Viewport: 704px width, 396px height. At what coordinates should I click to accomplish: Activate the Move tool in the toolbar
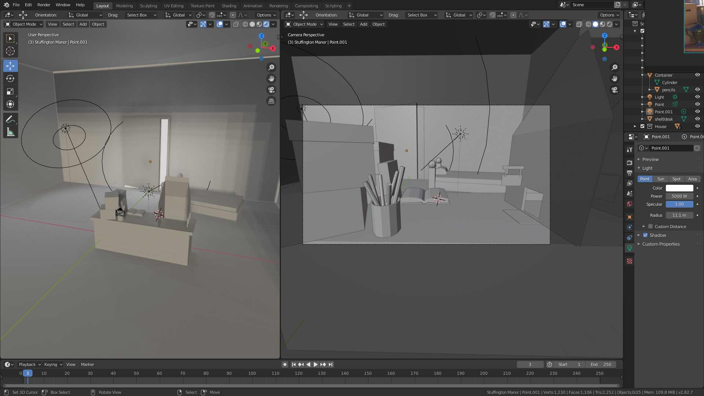[x=10, y=66]
